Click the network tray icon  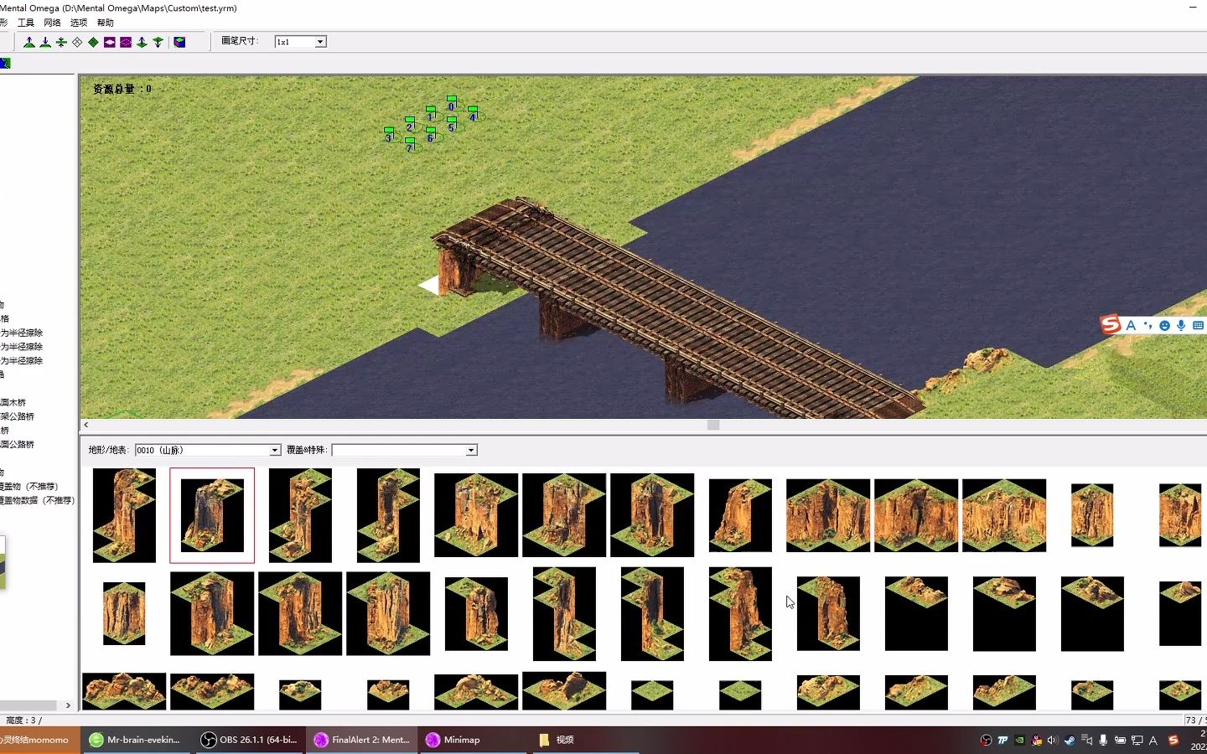click(x=1137, y=741)
